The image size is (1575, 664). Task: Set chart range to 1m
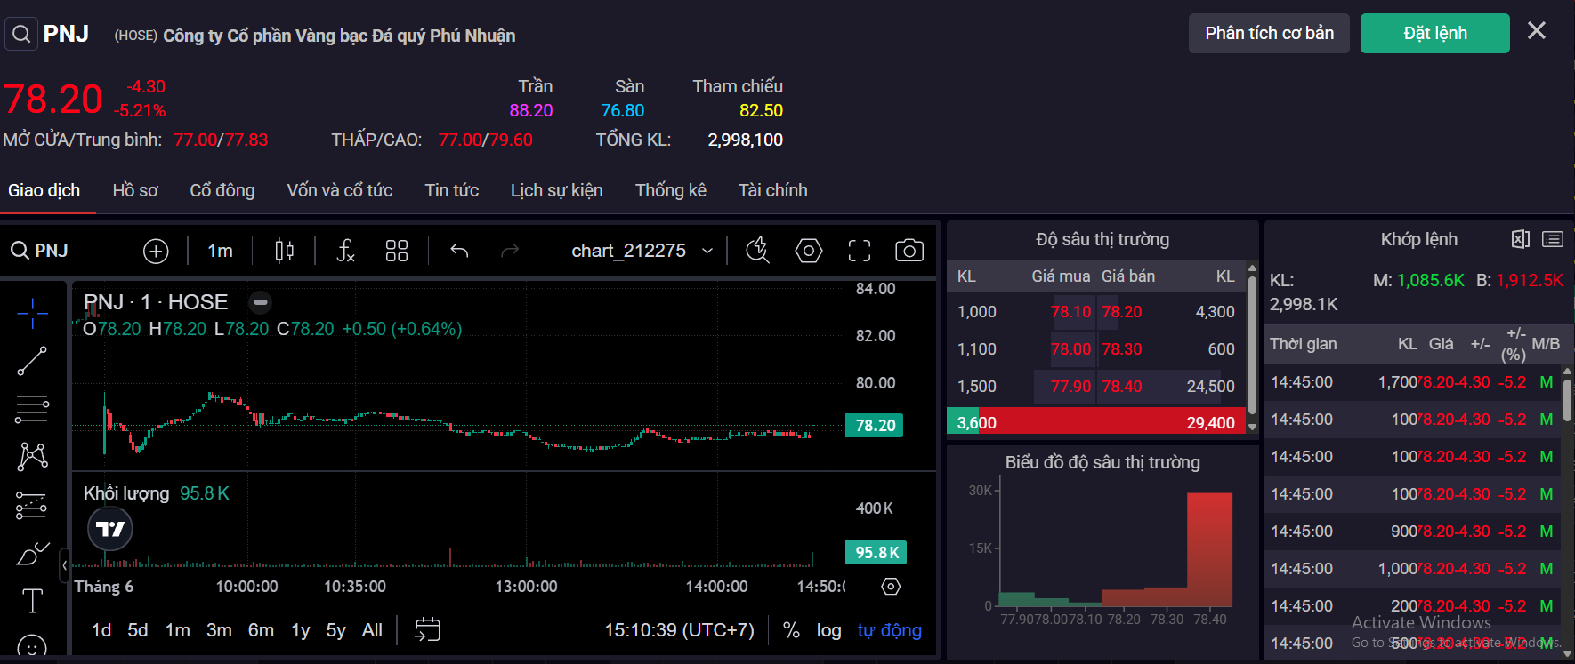[x=178, y=630]
